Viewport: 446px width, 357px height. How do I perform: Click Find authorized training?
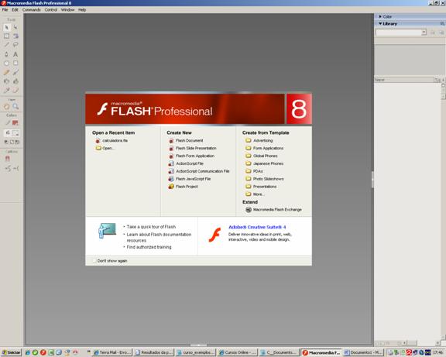point(149,247)
